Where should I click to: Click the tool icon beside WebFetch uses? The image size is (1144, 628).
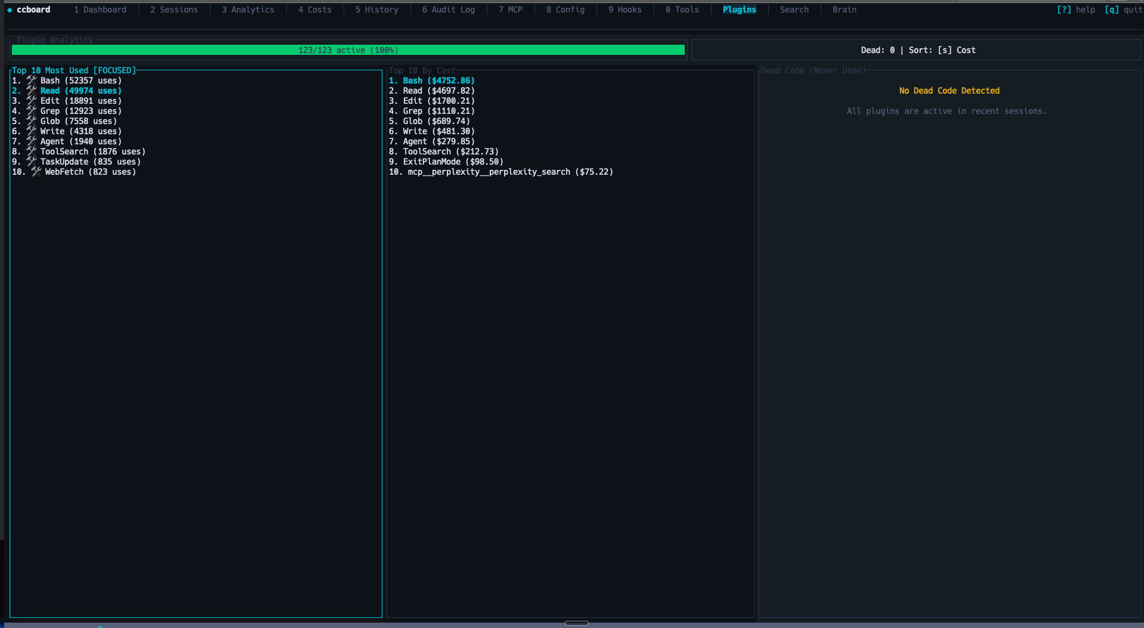(x=36, y=172)
